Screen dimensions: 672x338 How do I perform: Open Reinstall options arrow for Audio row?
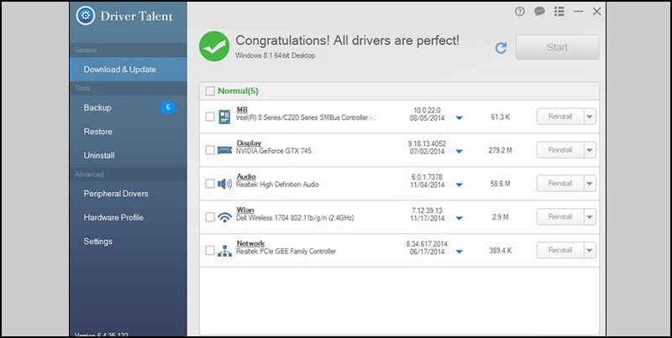point(590,184)
